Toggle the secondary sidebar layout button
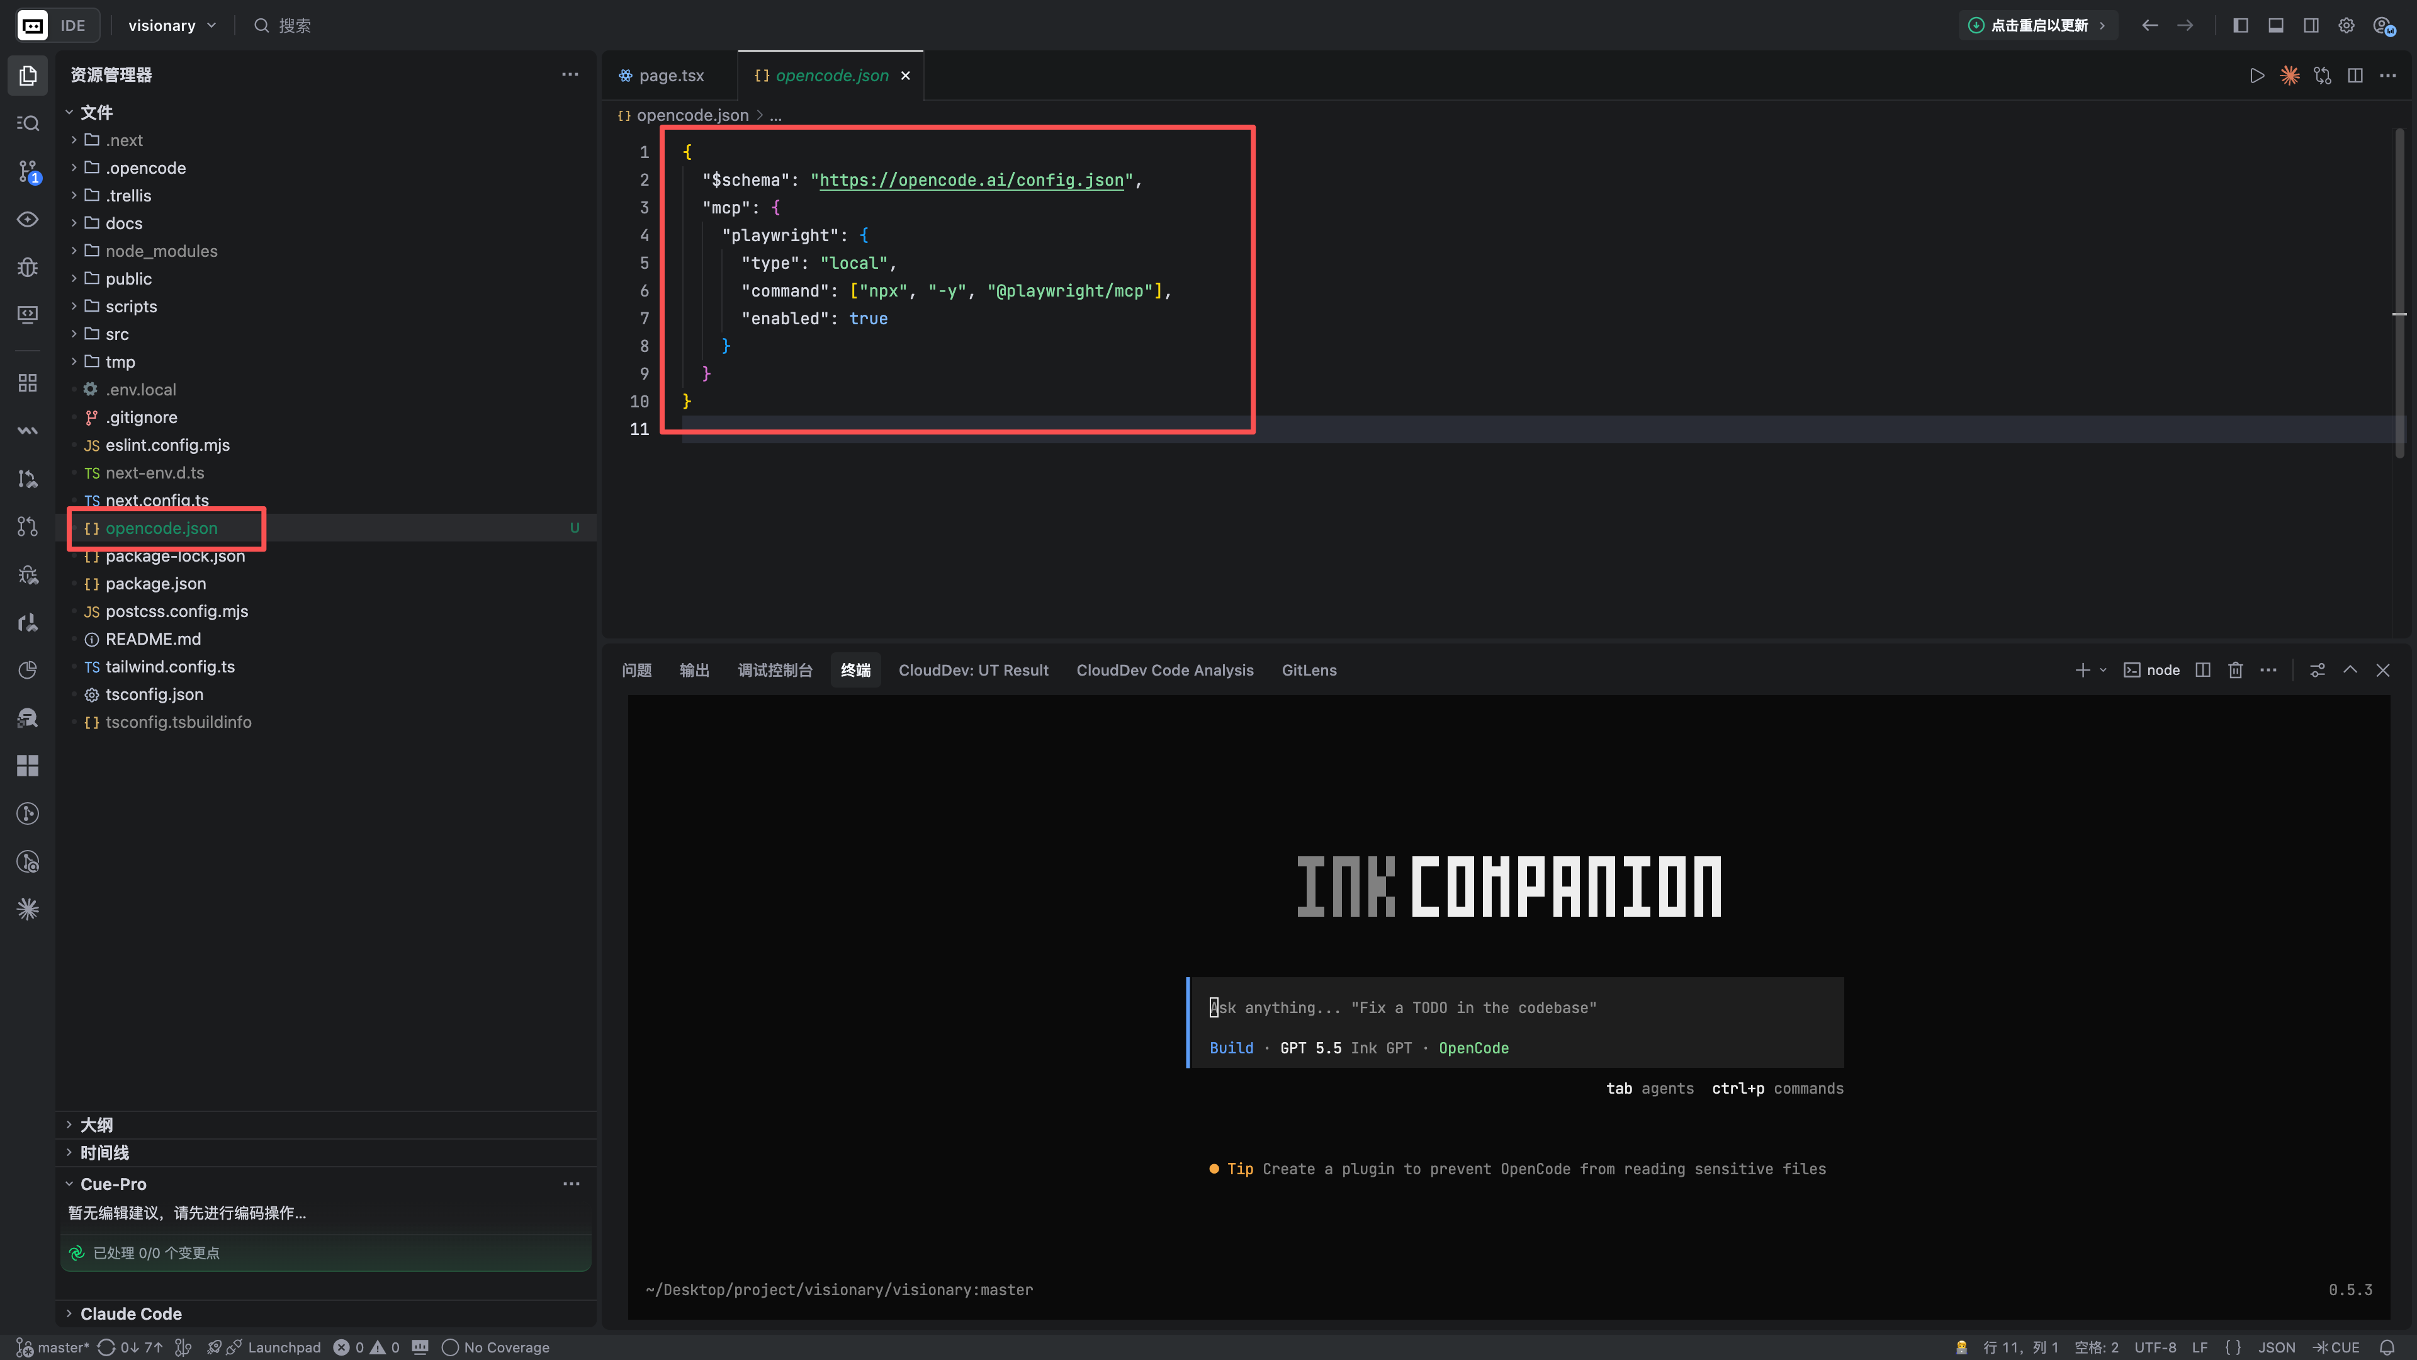The image size is (2417, 1360). [2311, 25]
